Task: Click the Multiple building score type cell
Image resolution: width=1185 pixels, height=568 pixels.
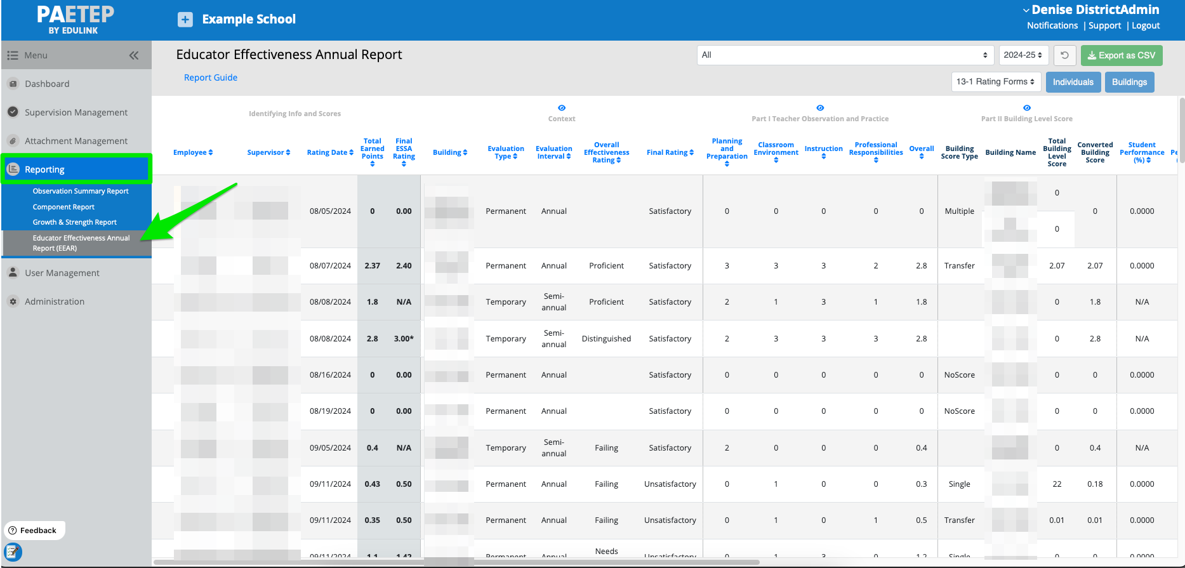Action: pyautogui.click(x=959, y=211)
